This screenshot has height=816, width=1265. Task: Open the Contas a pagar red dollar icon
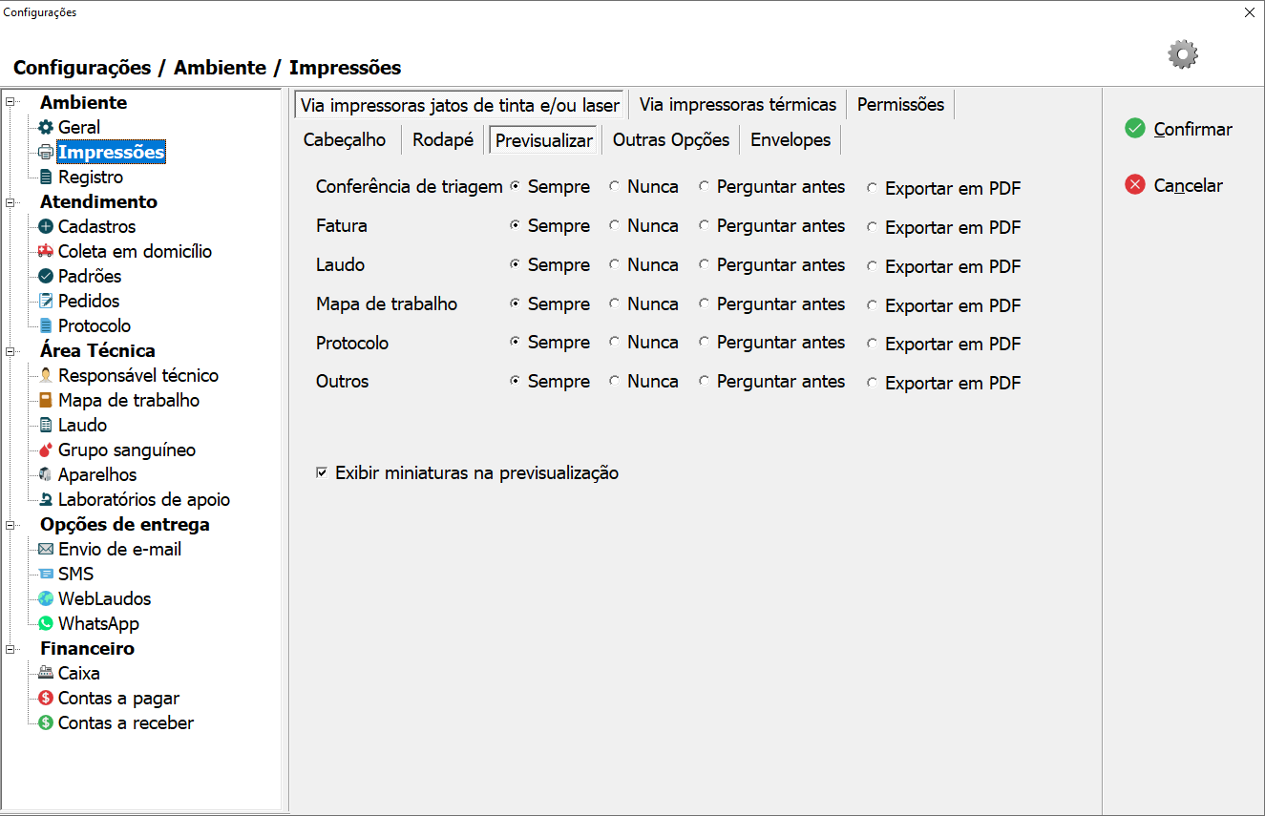[46, 699]
